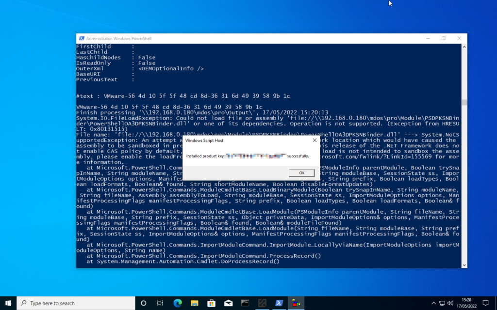497x310 pixels.
Task: Click OK in the Windows Script Host dialog
Action: click(301, 173)
